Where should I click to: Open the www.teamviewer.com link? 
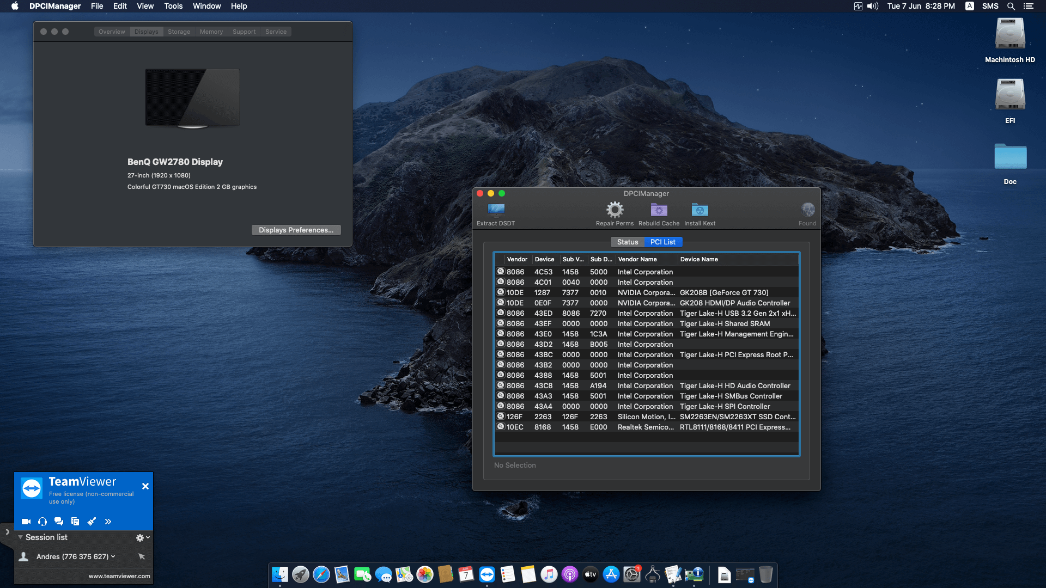120,575
